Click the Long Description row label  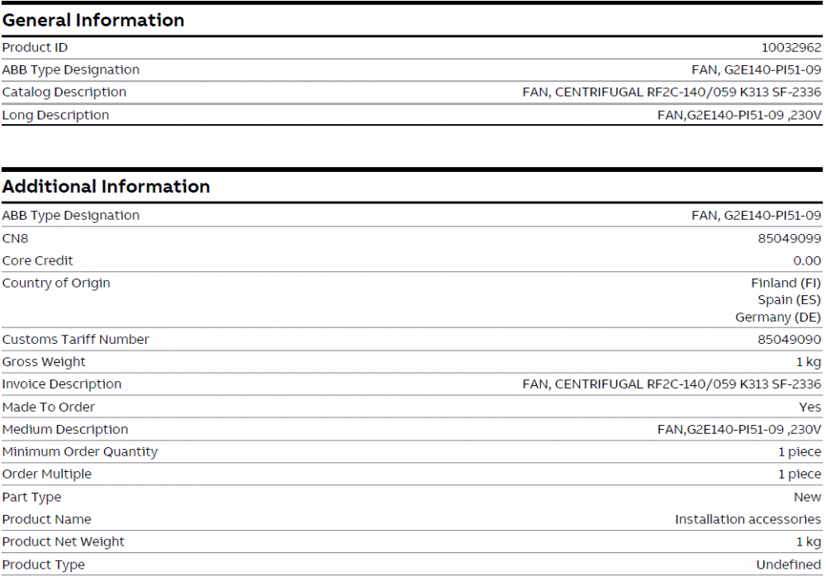[x=55, y=115]
